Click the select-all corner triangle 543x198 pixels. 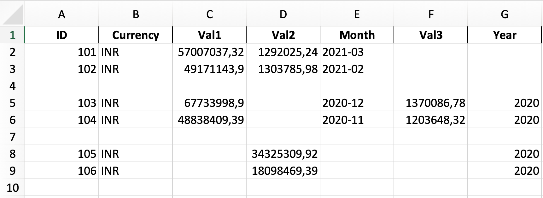(x=13, y=14)
